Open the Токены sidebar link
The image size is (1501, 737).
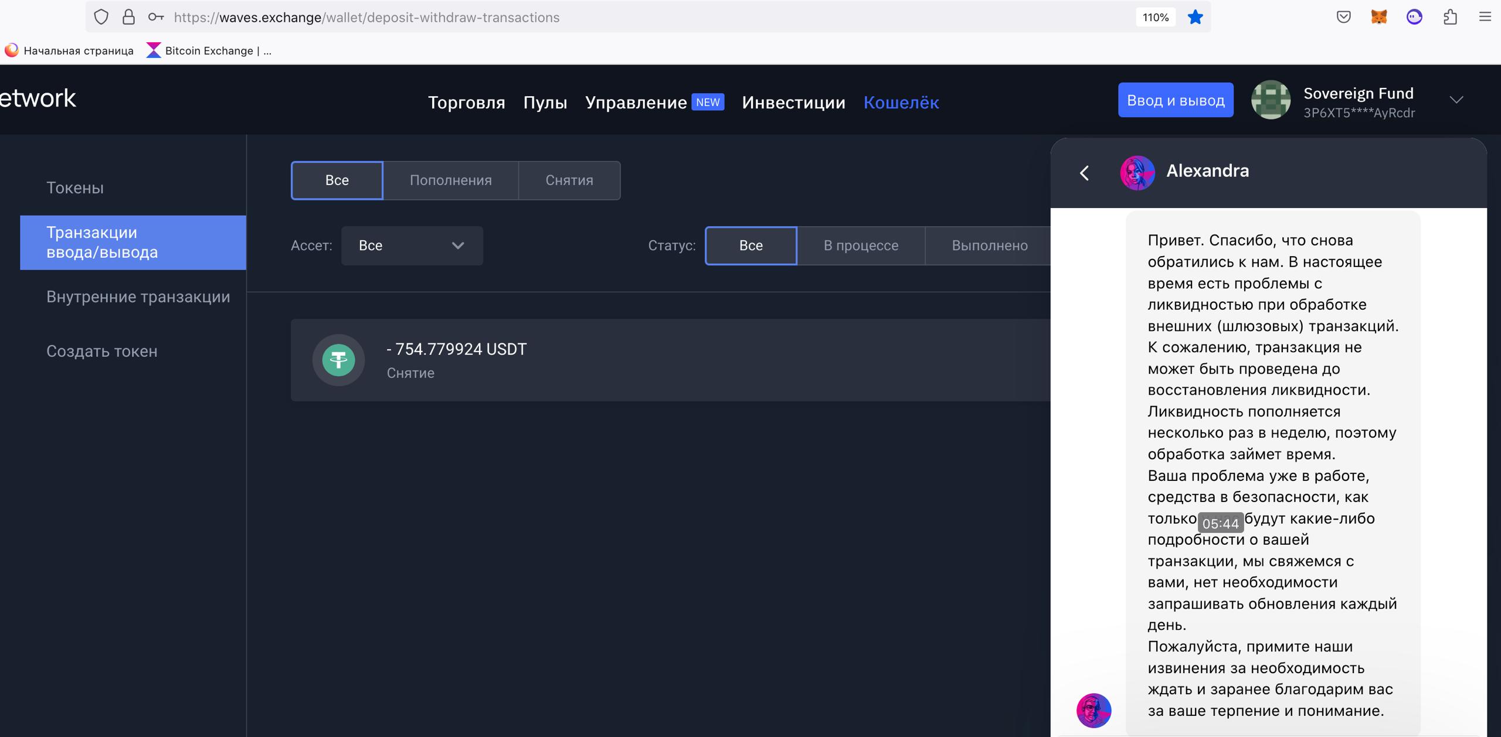click(x=75, y=188)
